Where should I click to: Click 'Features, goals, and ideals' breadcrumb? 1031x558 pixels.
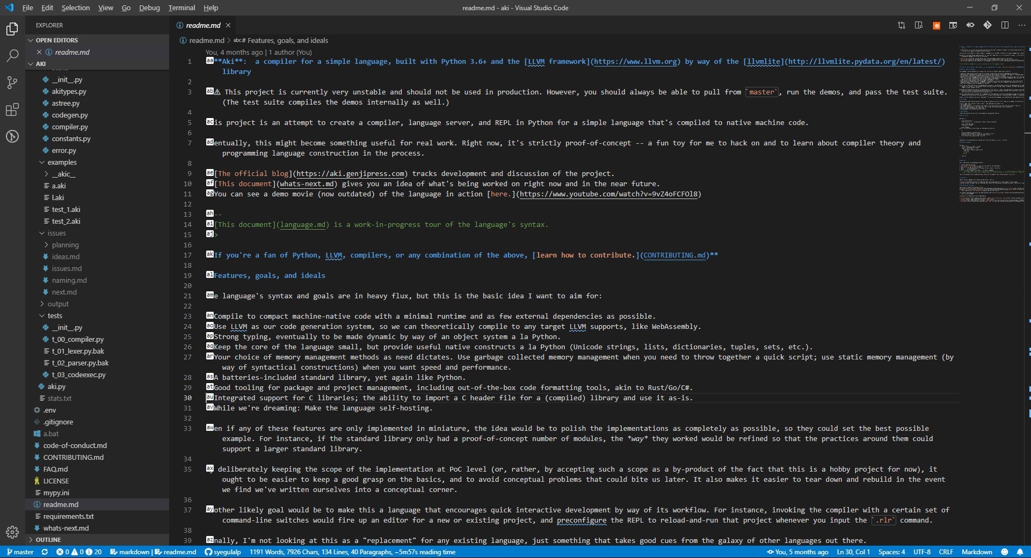(x=281, y=41)
